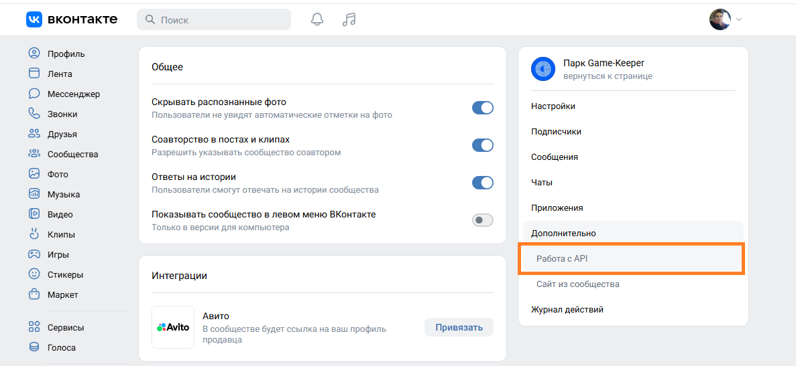Collapse the Дополнительно section
This screenshot has width=796, height=366.
(563, 234)
